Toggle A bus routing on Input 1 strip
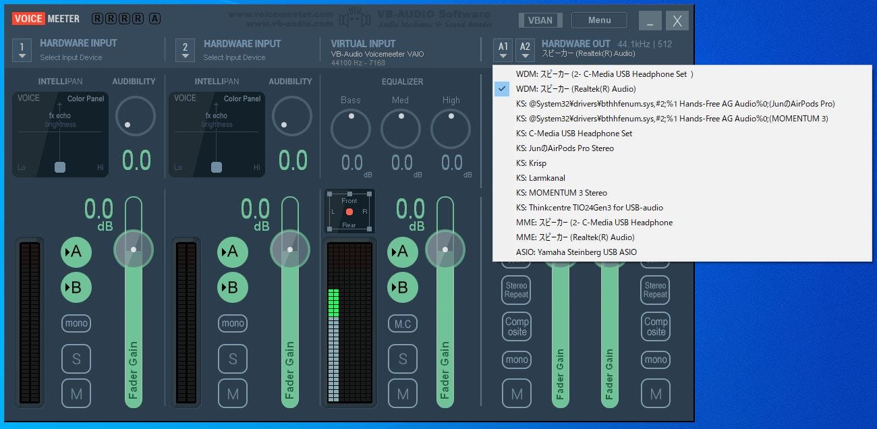Screen dimensions: 877x429 tap(76, 252)
